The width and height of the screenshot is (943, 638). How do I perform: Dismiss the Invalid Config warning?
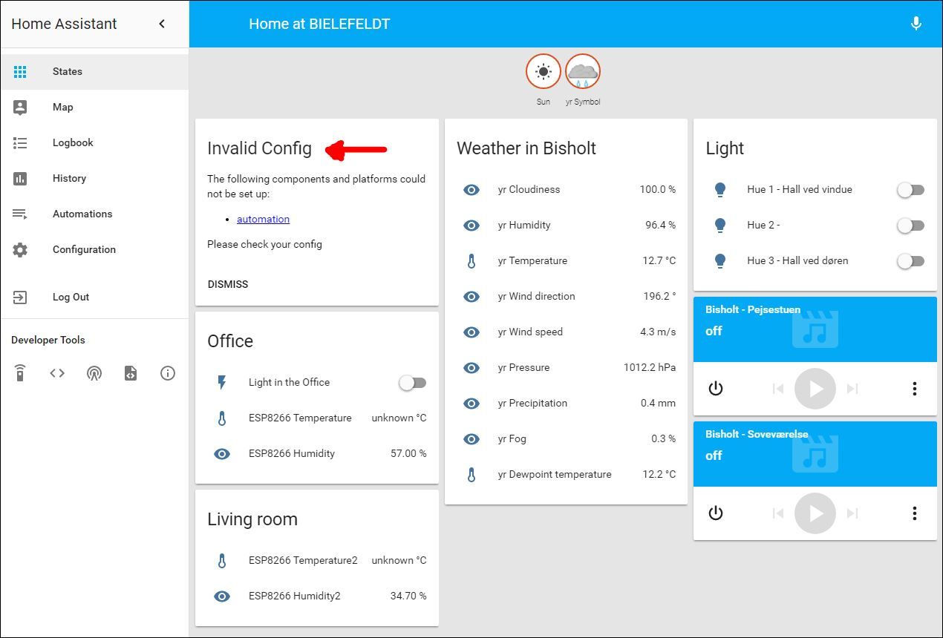tap(227, 284)
